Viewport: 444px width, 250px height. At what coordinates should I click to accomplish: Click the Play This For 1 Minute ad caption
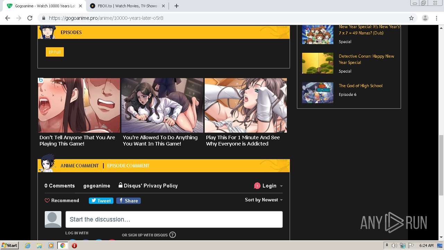point(243,141)
